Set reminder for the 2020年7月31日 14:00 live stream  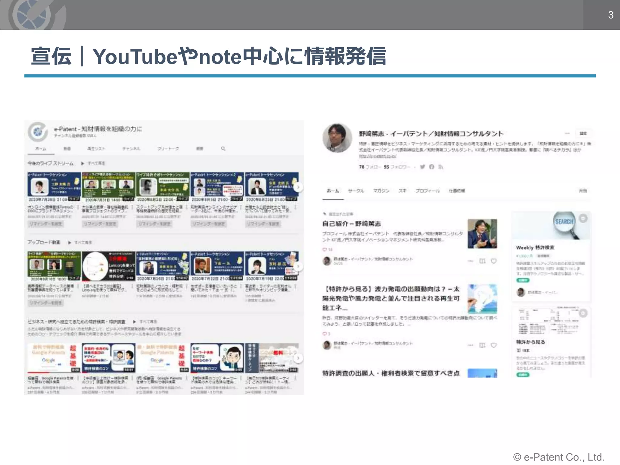pos(100,224)
